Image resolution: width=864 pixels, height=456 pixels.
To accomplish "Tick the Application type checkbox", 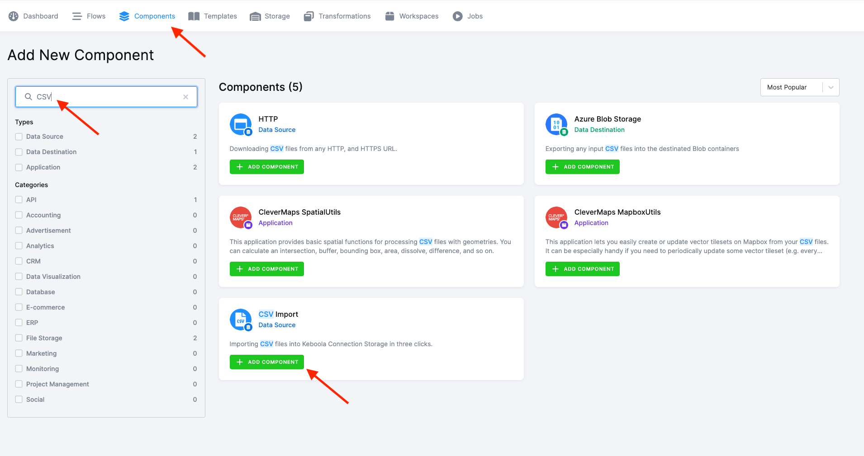I will click(19, 167).
